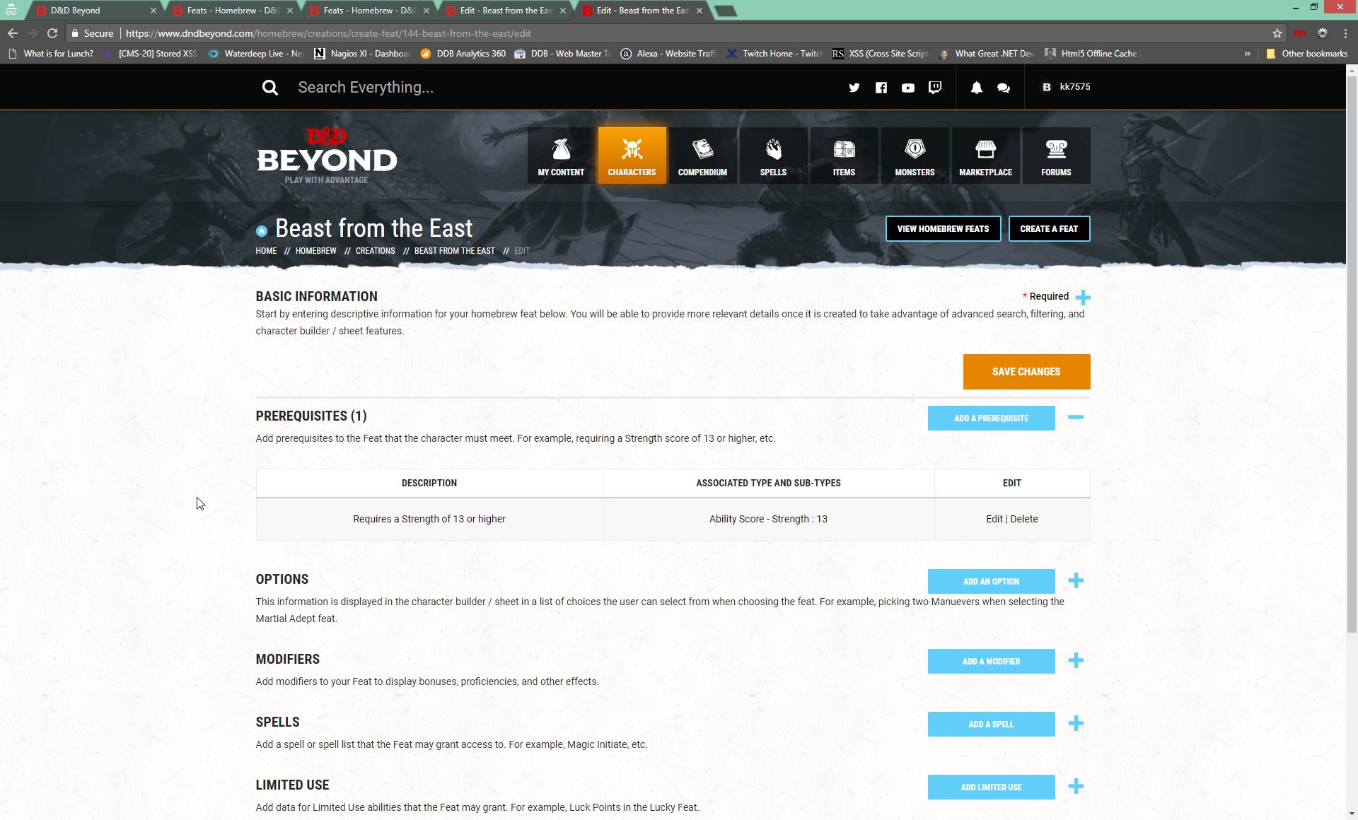Click the homebrew icon beside feat title
1358x820 pixels.
[x=262, y=230]
